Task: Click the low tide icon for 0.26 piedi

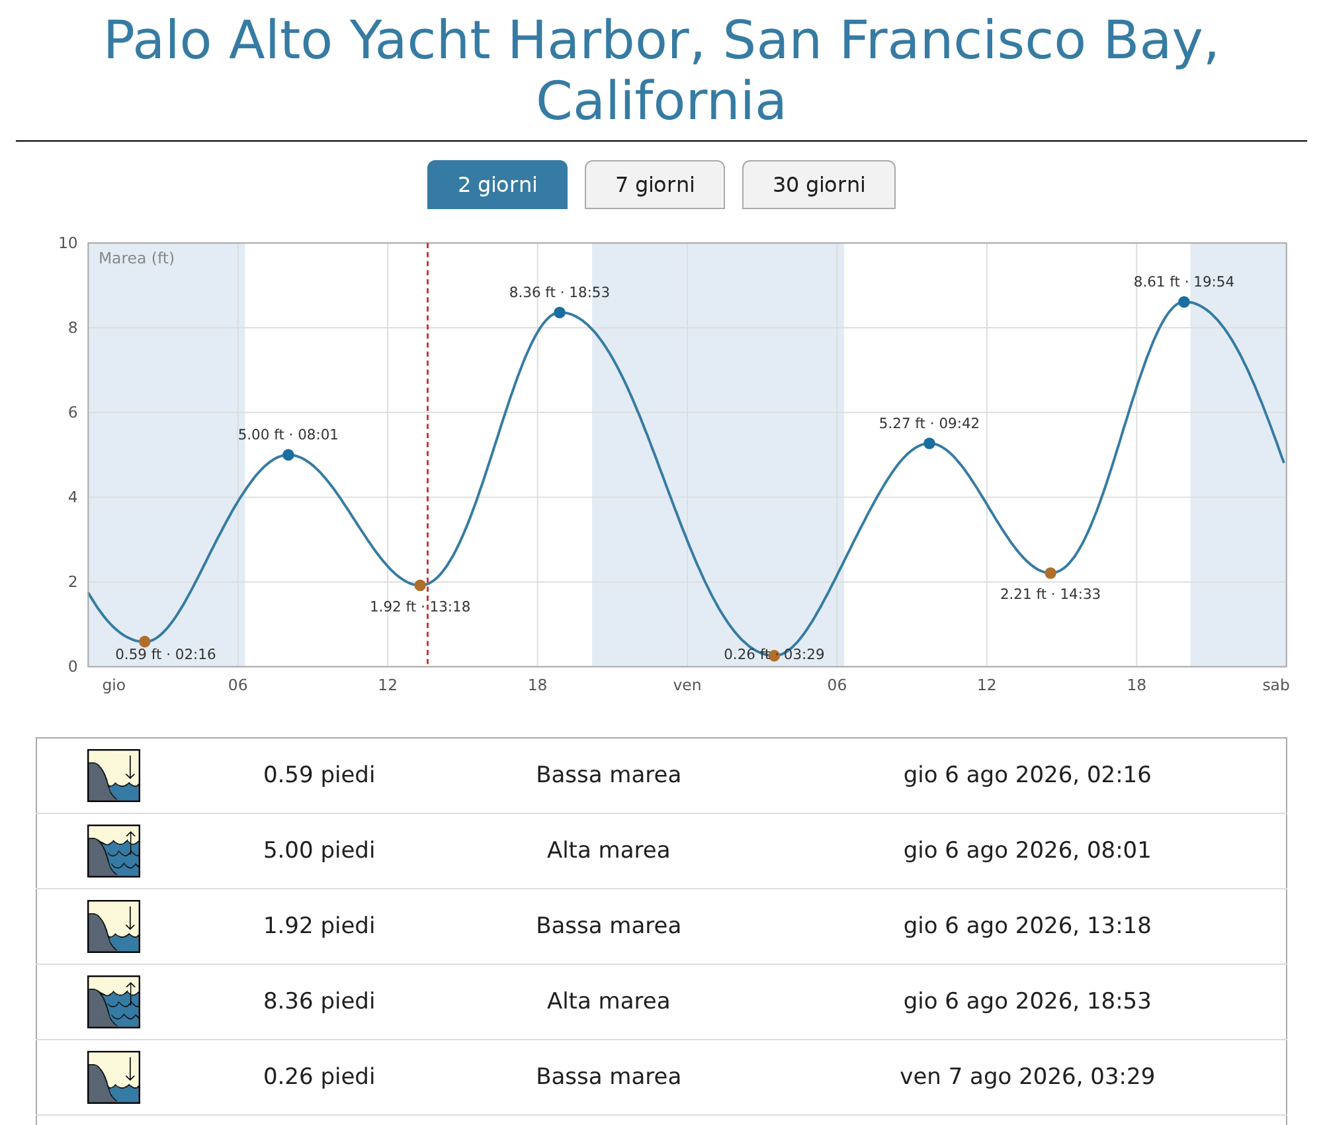Action: (114, 1077)
